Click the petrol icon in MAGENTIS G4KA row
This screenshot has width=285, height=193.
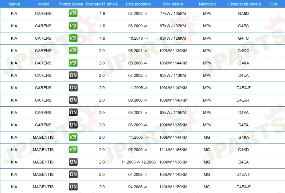[73, 137]
